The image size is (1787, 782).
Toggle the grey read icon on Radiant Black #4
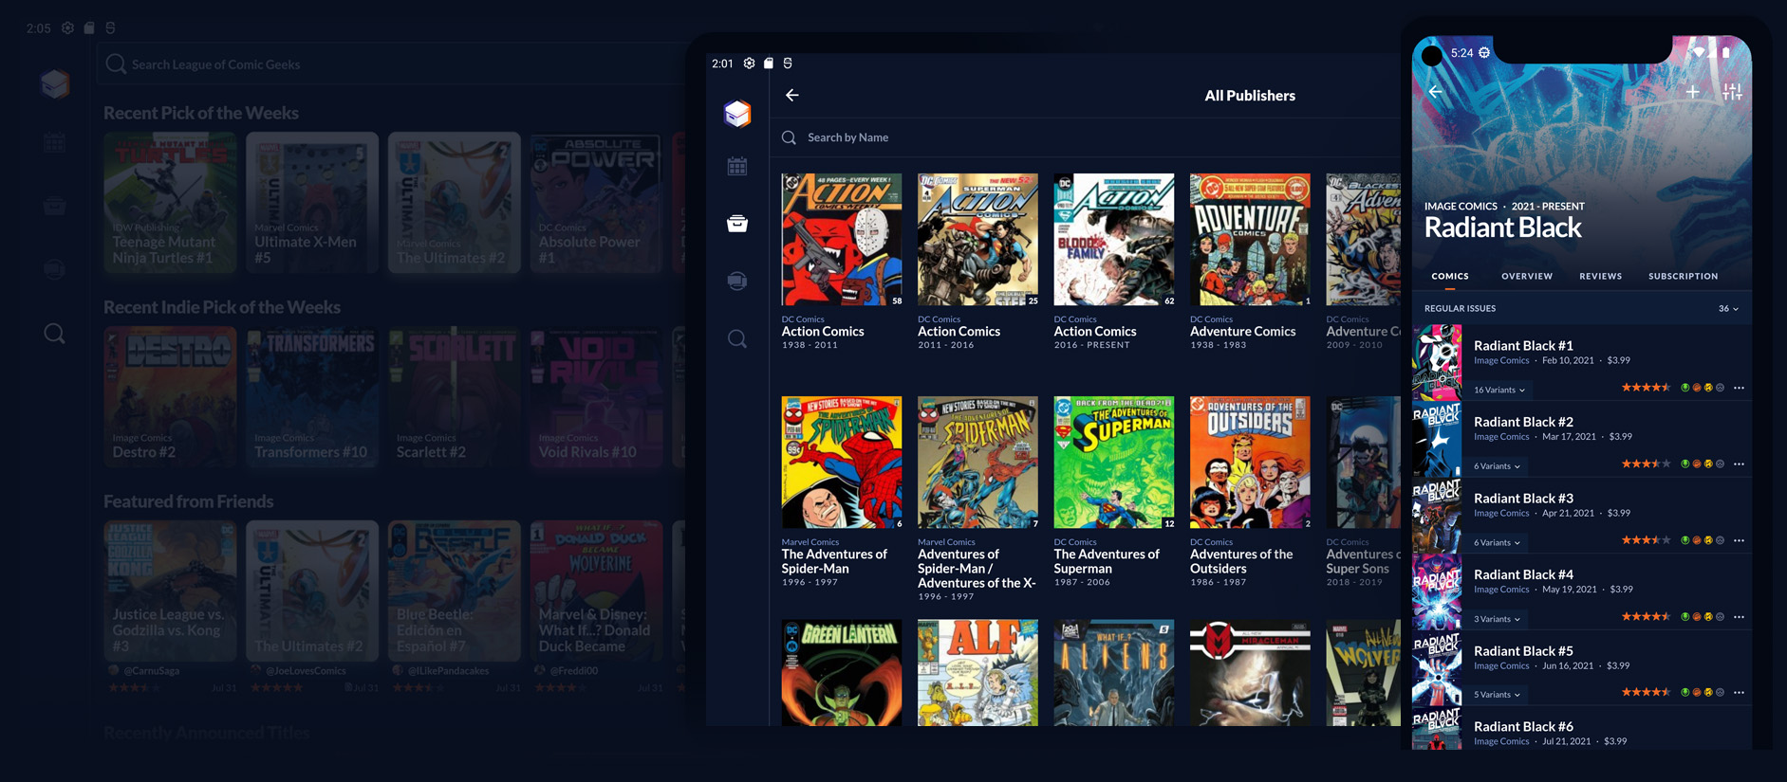click(x=1720, y=617)
